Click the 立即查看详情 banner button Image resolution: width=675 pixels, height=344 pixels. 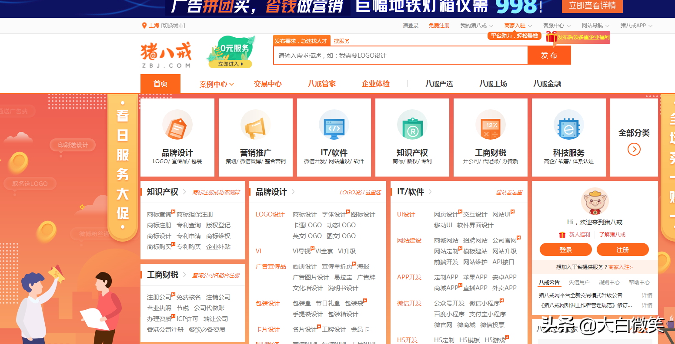(592, 6)
